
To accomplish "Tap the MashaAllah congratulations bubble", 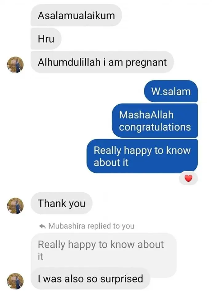I will click(x=155, y=120).
